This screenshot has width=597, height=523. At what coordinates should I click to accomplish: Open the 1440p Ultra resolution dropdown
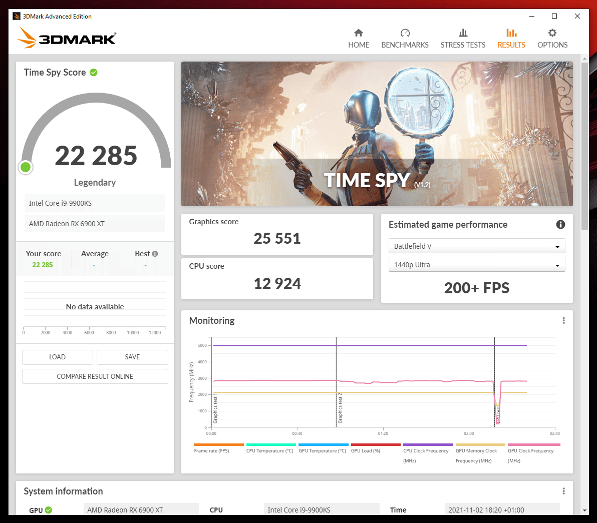[477, 265]
